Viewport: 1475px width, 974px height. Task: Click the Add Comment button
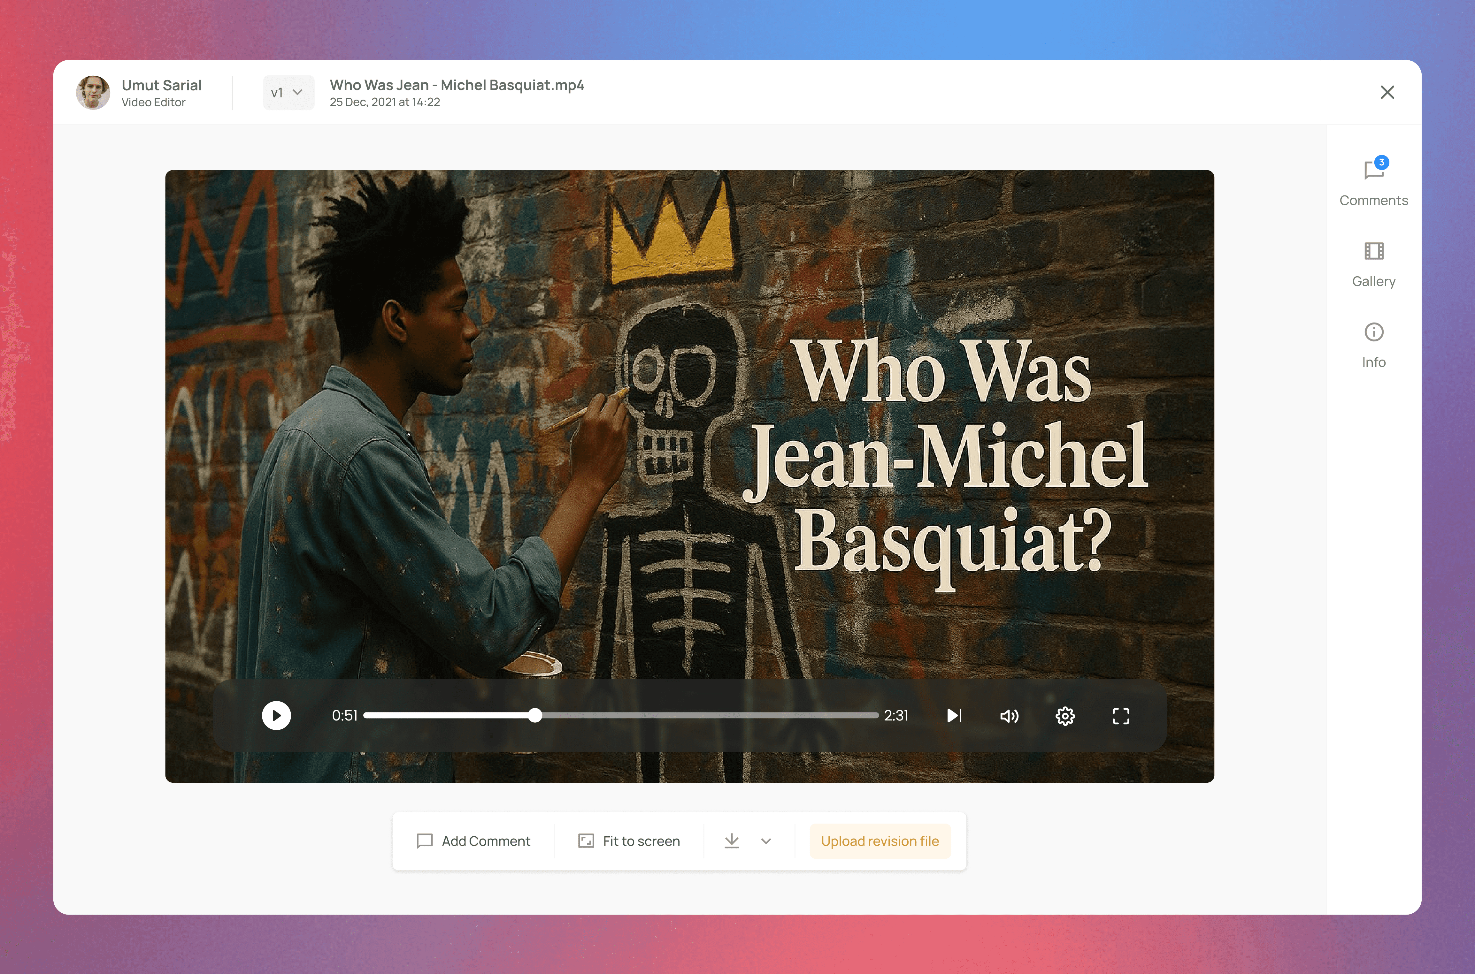(x=473, y=841)
